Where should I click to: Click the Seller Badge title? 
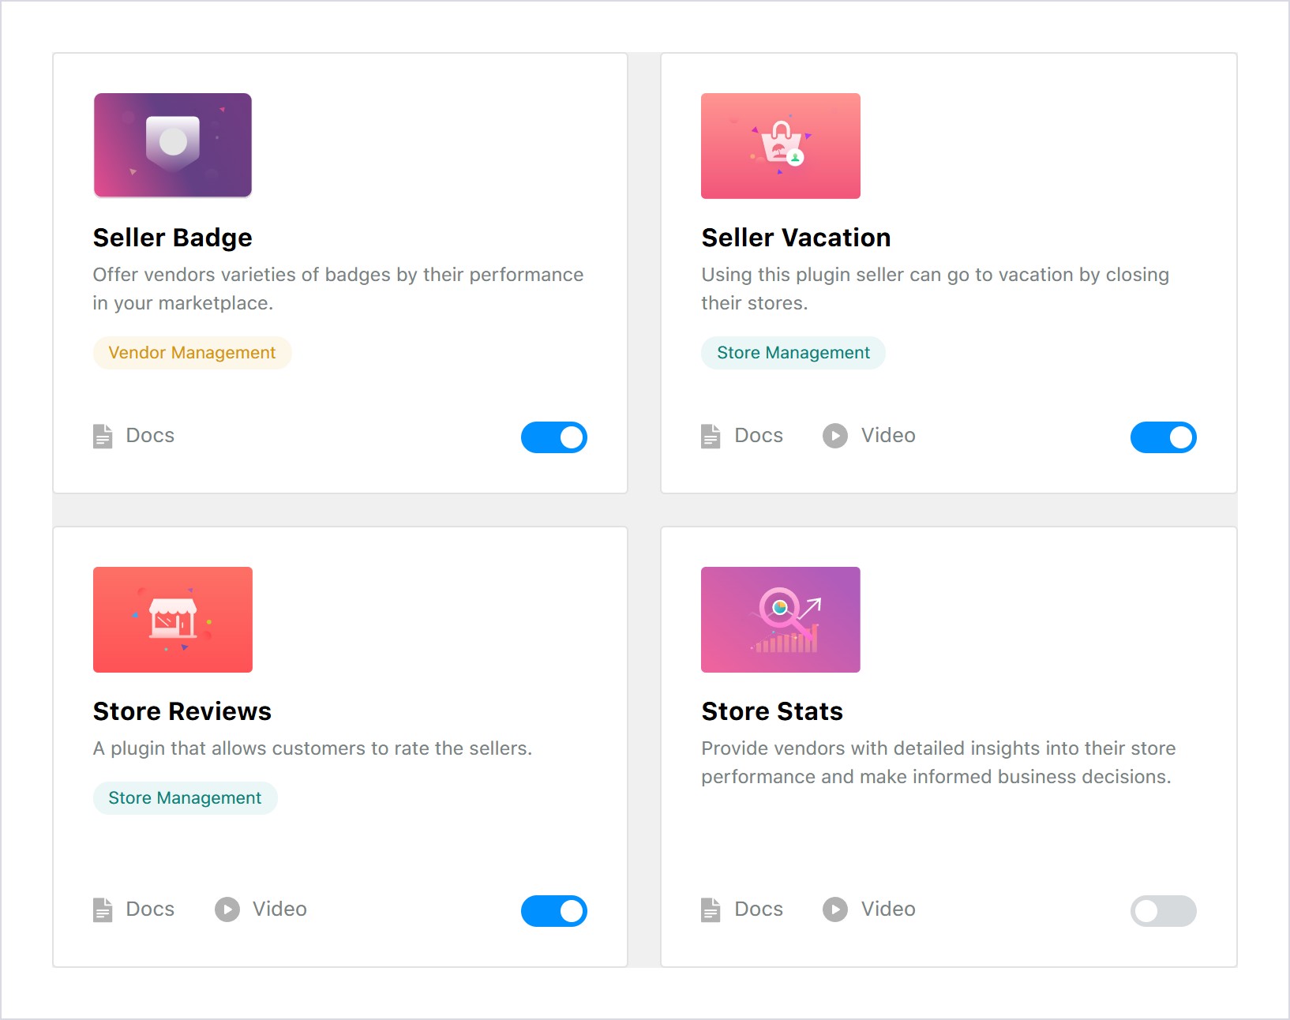click(173, 238)
